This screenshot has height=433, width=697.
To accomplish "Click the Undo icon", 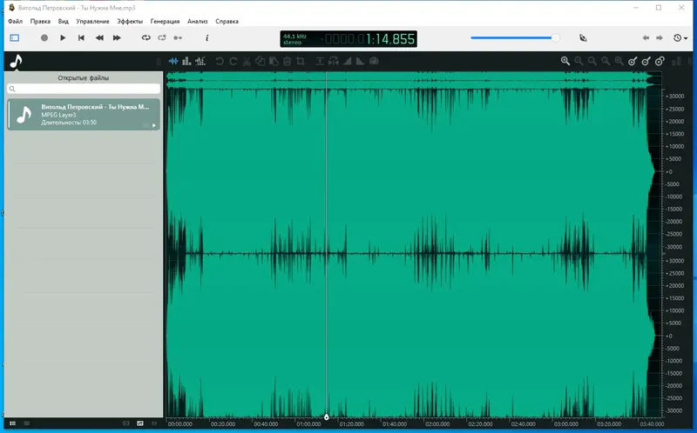I will [x=220, y=61].
